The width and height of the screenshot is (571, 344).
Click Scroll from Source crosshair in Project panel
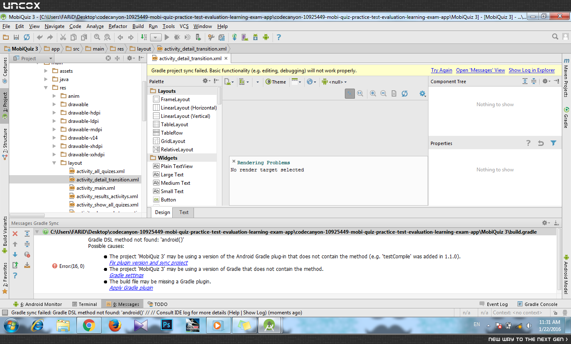tap(108, 58)
